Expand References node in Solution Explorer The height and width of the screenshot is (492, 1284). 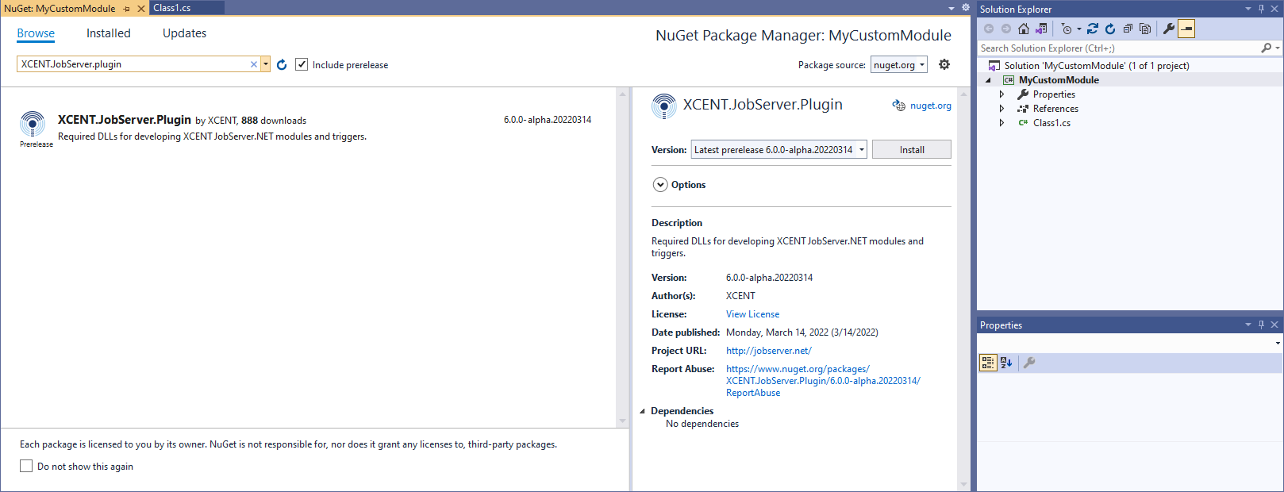(x=1001, y=109)
